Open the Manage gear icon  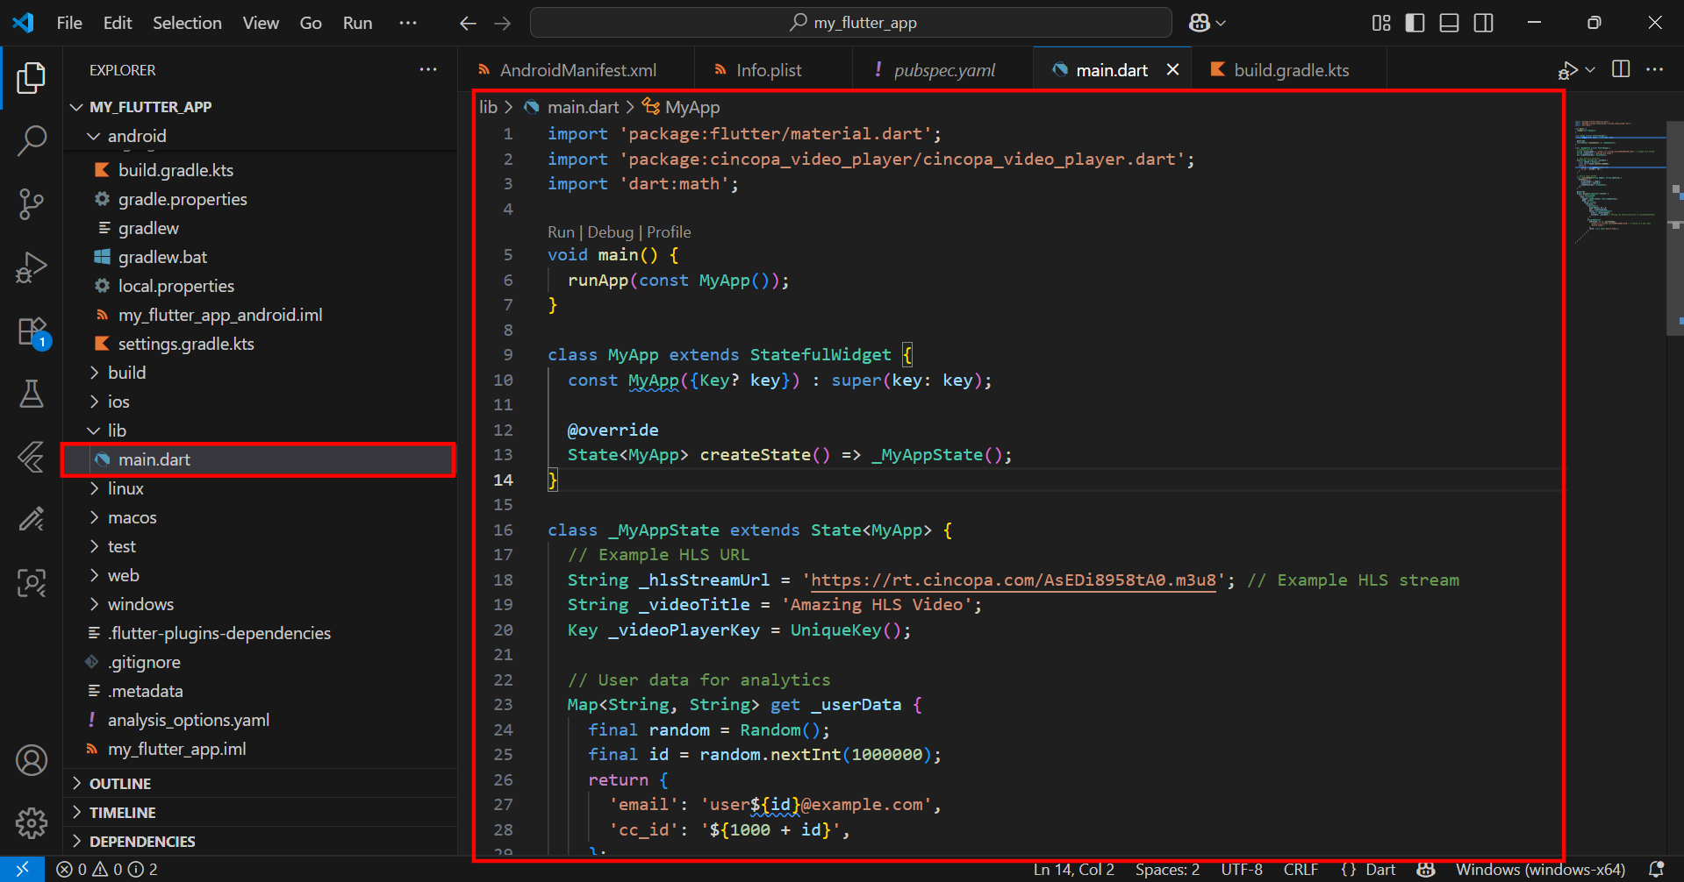[32, 822]
